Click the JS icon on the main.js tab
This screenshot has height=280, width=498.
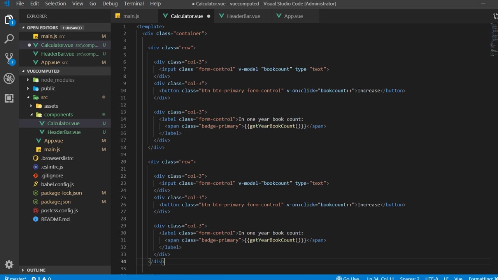tap(118, 16)
